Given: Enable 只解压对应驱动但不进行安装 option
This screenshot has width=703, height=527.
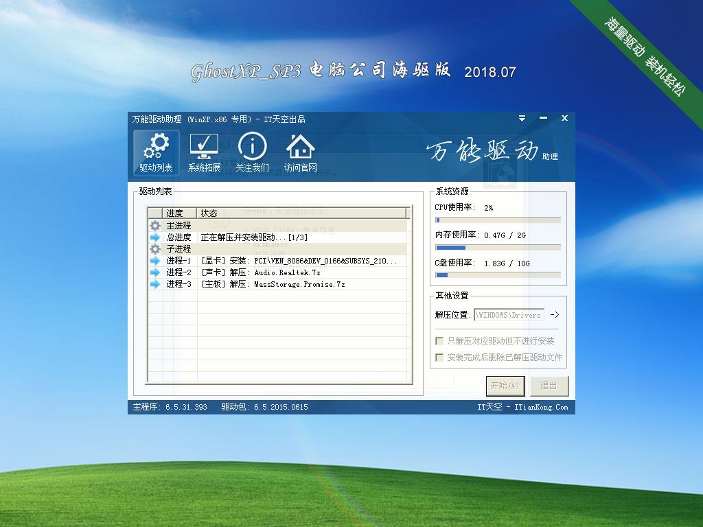Looking at the screenshot, I should (x=439, y=340).
